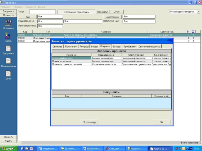Viewport: 202px width, 151px height.
Task: Switch to the Свойства tab
Action: click(x=57, y=47)
